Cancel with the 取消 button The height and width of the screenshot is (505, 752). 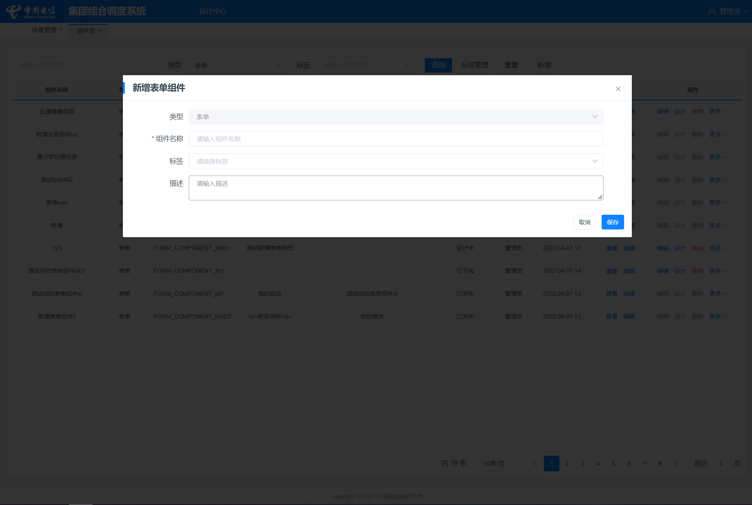(585, 222)
